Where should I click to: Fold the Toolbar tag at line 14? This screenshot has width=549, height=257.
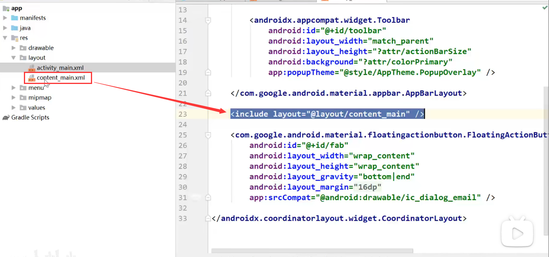click(x=208, y=20)
